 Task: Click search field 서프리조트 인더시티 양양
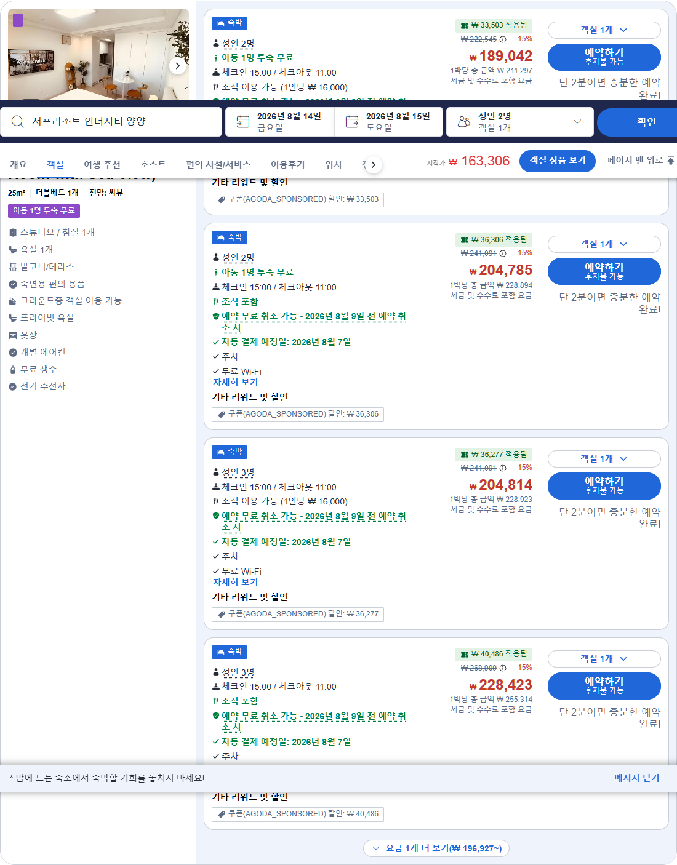pos(111,122)
